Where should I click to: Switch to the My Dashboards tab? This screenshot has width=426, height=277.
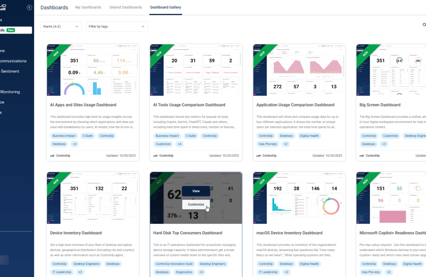pos(88,7)
